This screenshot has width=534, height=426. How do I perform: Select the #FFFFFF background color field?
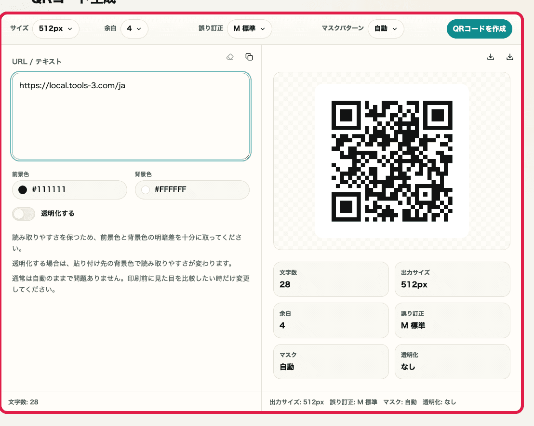point(192,189)
